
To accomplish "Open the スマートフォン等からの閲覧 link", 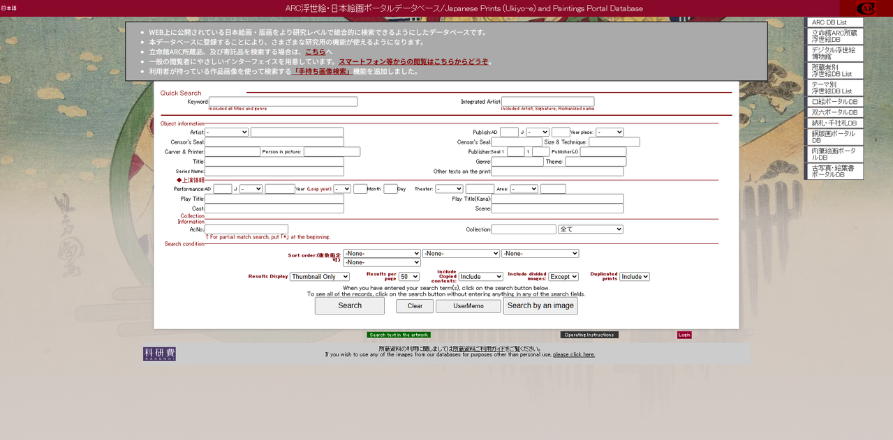I will tap(413, 61).
